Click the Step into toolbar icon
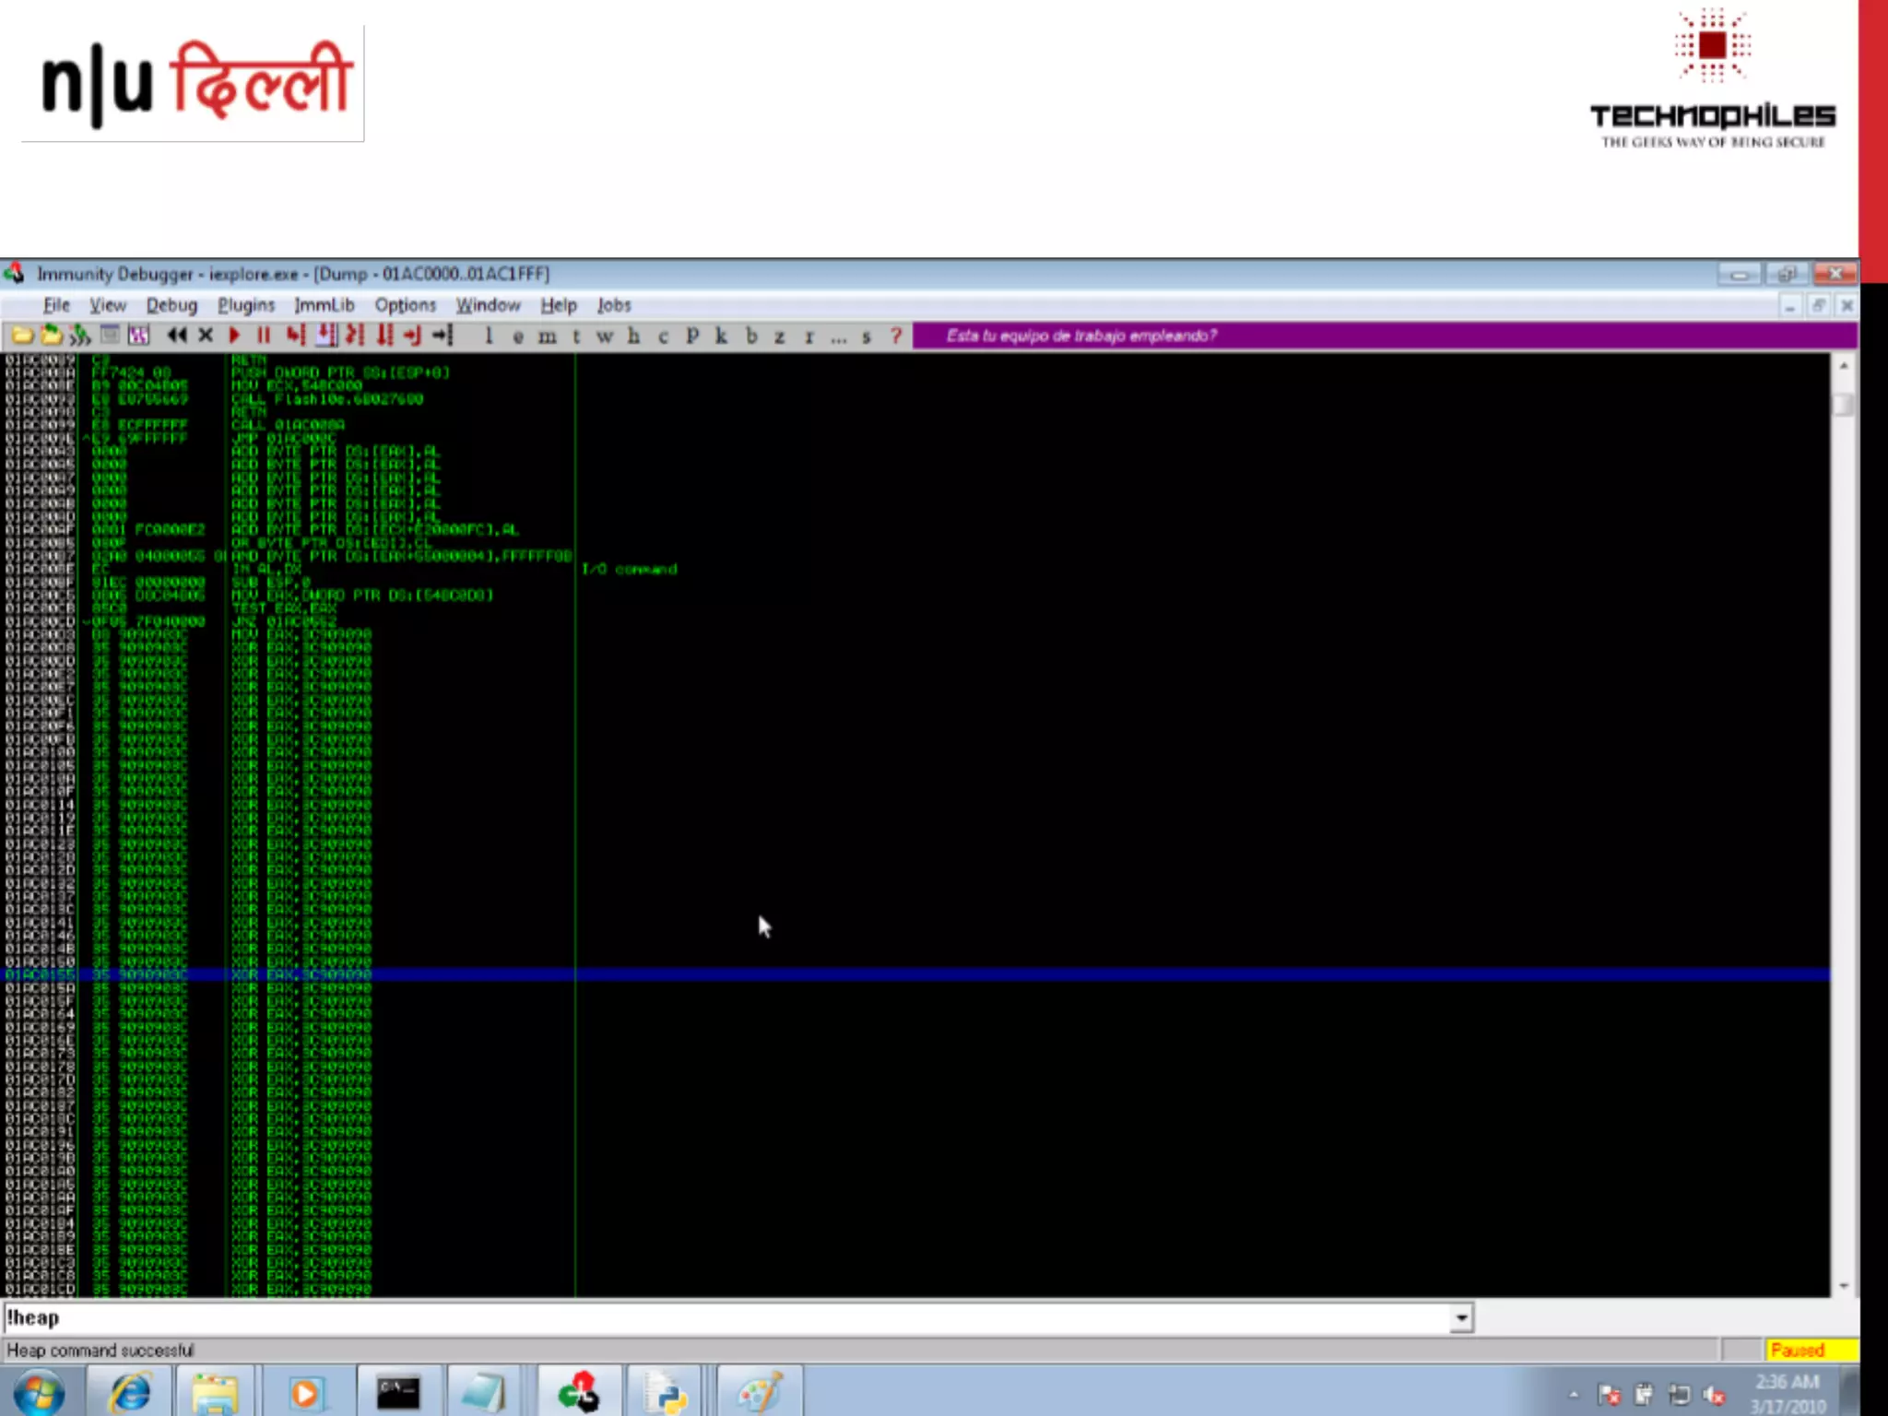1888x1416 pixels. [295, 336]
